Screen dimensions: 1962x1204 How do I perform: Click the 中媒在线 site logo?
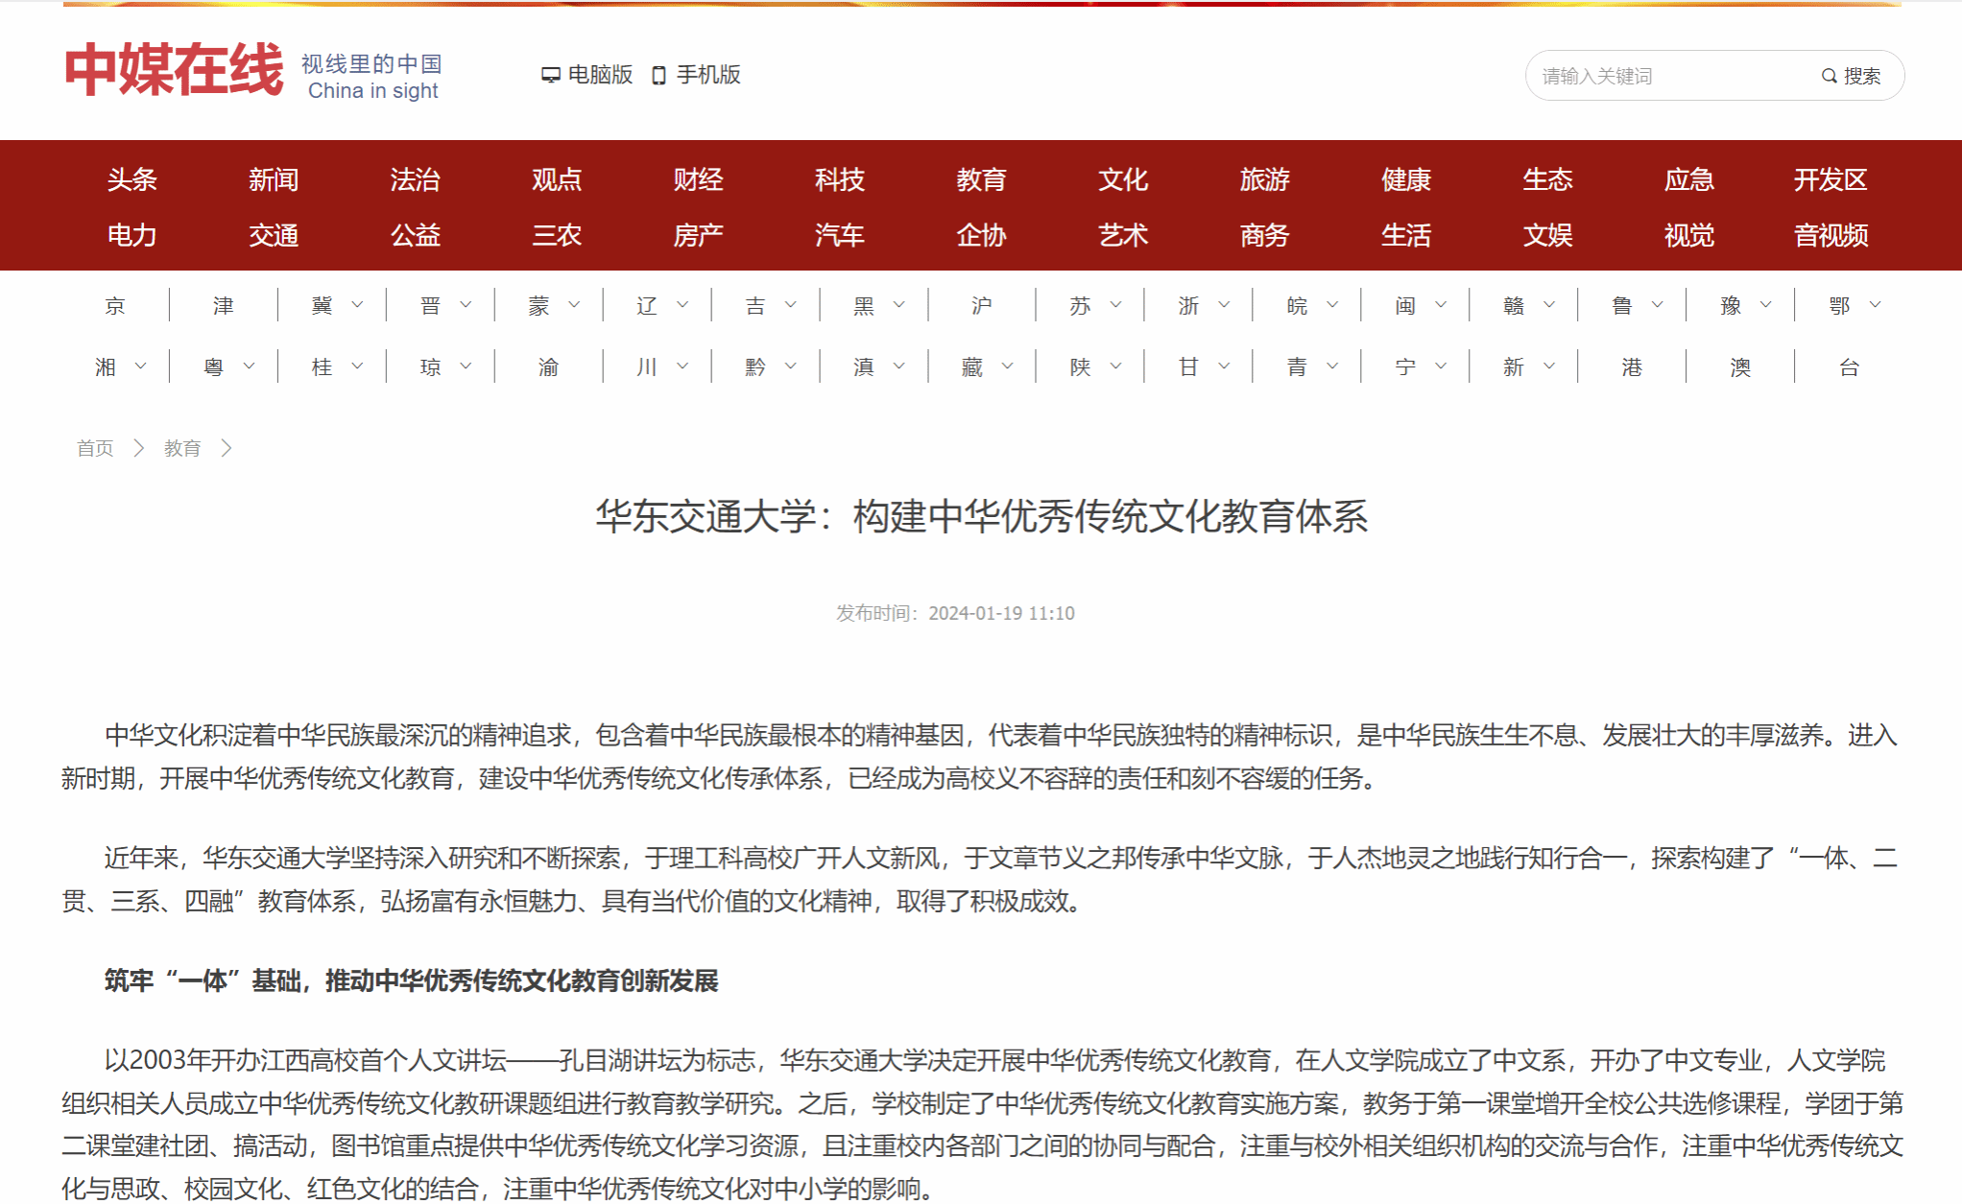coord(174,70)
